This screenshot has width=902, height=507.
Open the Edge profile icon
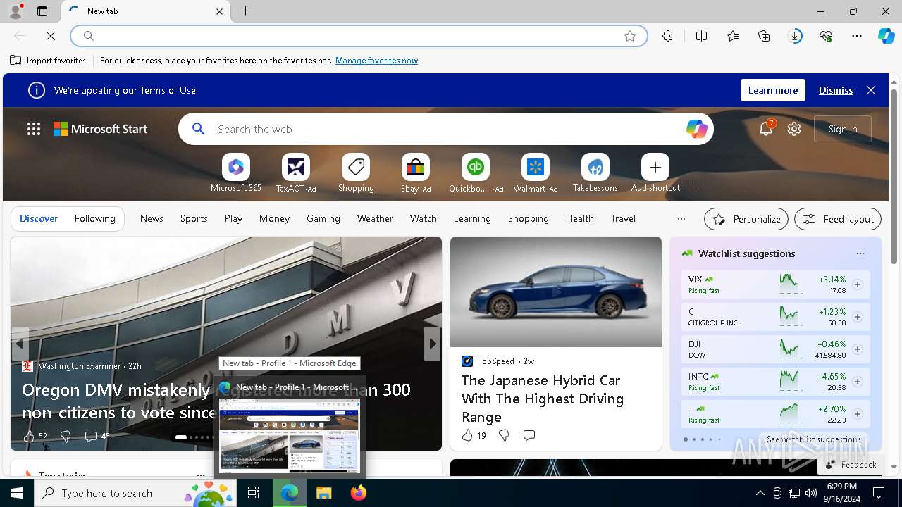click(x=15, y=11)
